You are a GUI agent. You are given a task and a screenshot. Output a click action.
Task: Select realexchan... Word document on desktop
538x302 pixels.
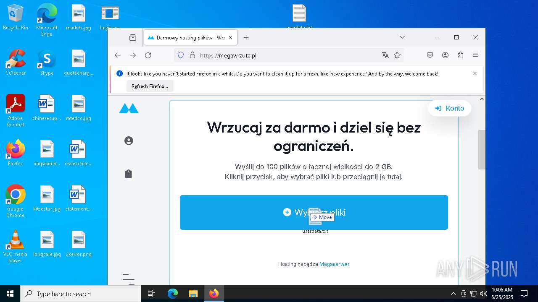coord(79,153)
